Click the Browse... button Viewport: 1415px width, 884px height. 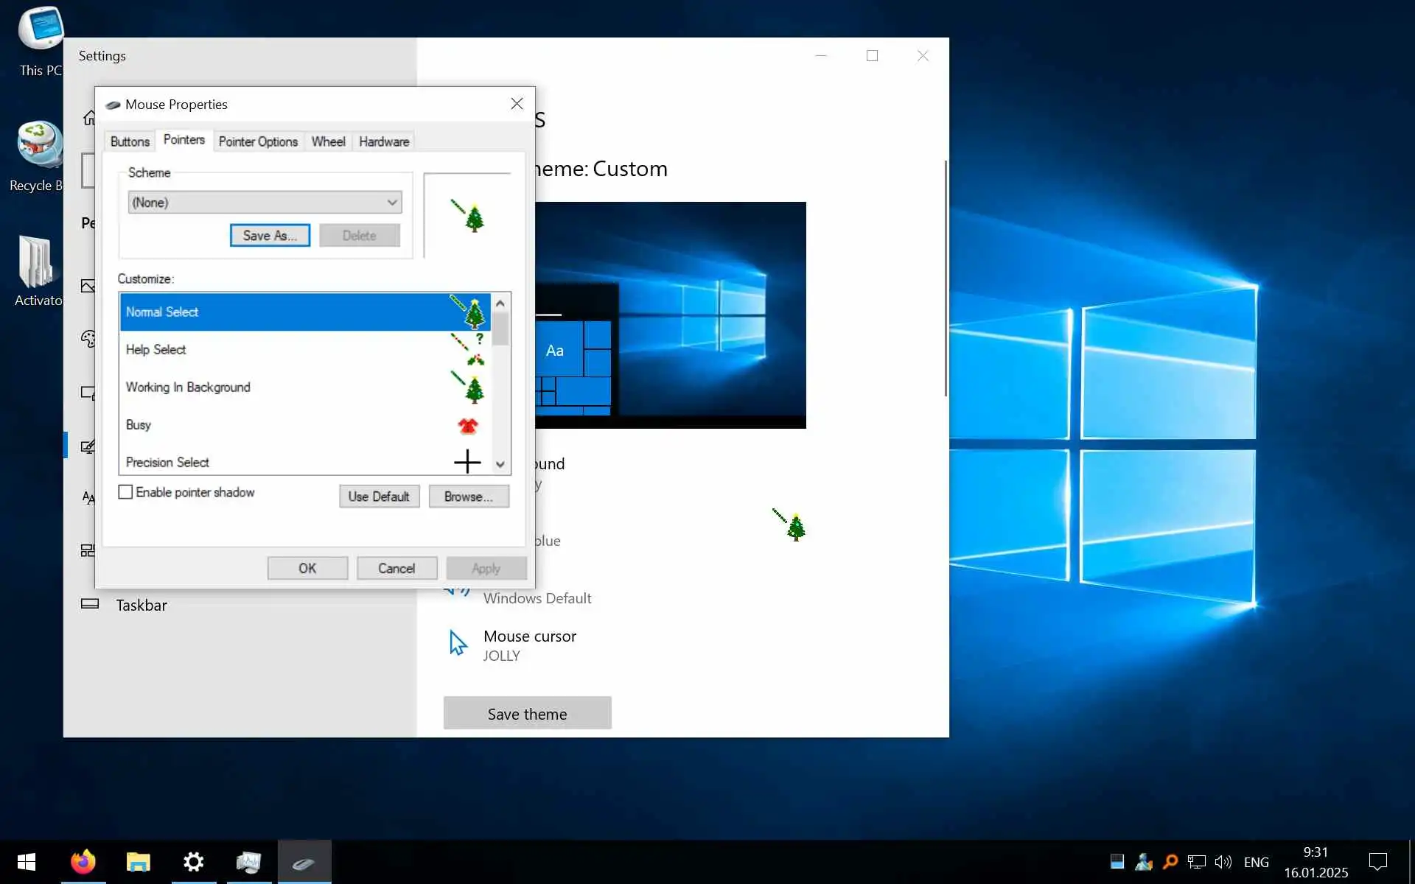468,497
